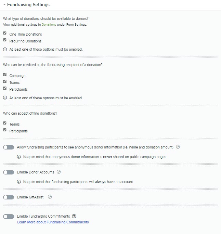Uncheck Teams under offline donations
This screenshot has height=234, width=221.
coord(5,123)
